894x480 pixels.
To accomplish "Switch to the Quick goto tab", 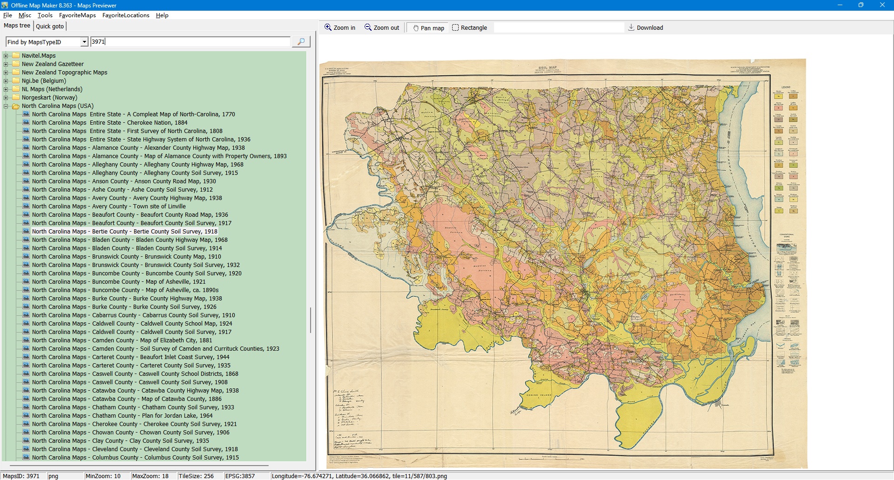I will [x=50, y=27].
